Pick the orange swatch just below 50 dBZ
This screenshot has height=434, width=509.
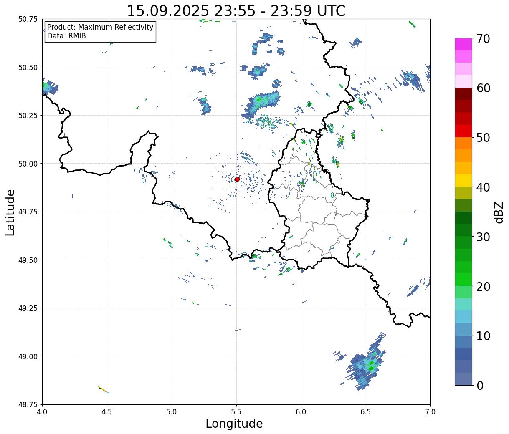[463, 143]
